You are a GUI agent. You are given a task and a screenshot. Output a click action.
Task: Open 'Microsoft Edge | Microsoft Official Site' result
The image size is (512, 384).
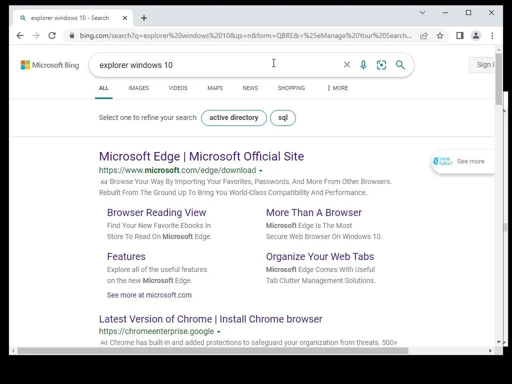[x=201, y=156]
